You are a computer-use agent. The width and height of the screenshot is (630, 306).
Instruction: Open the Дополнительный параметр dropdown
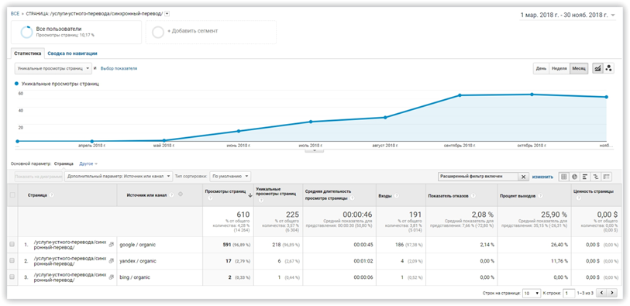point(118,177)
